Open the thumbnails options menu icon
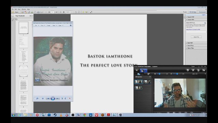The height and width of the screenshot is (123, 218). 17,19
